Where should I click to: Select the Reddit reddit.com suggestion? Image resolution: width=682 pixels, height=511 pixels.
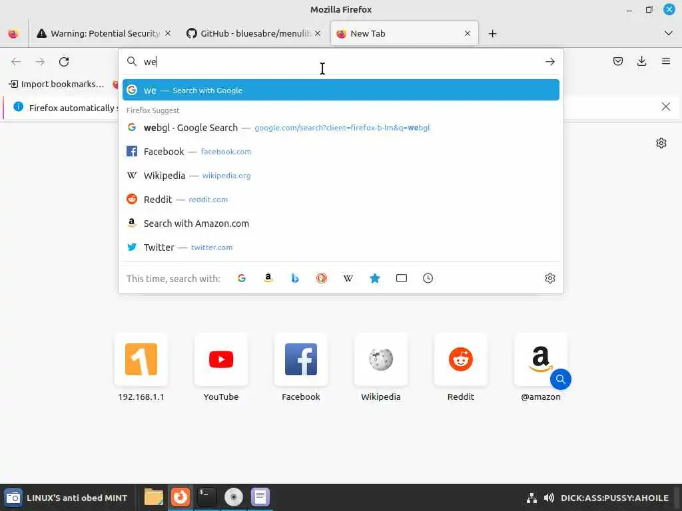[x=340, y=200]
